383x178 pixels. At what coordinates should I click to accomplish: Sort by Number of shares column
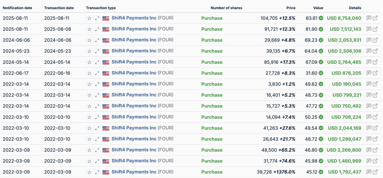tap(226, 8)
